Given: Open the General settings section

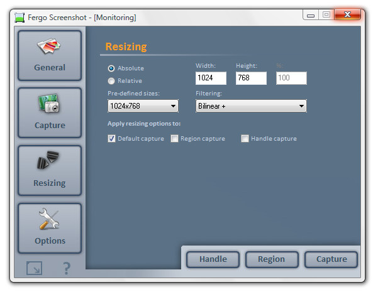Looking at the screenshot, I should (x=50, y=55).
